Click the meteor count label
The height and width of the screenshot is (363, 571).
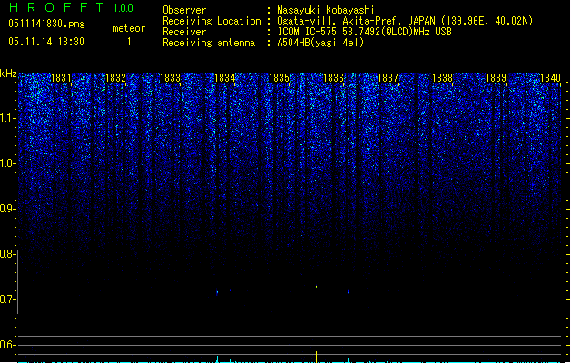pos(129,28)
